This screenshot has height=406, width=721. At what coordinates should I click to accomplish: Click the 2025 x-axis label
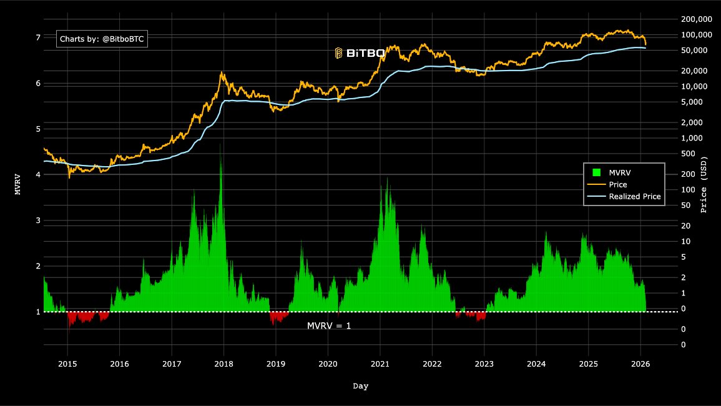589,364
